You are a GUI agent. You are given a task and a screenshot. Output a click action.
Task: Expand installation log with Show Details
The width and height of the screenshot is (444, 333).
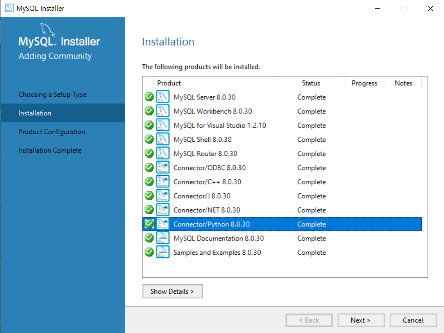click(172, 291)
